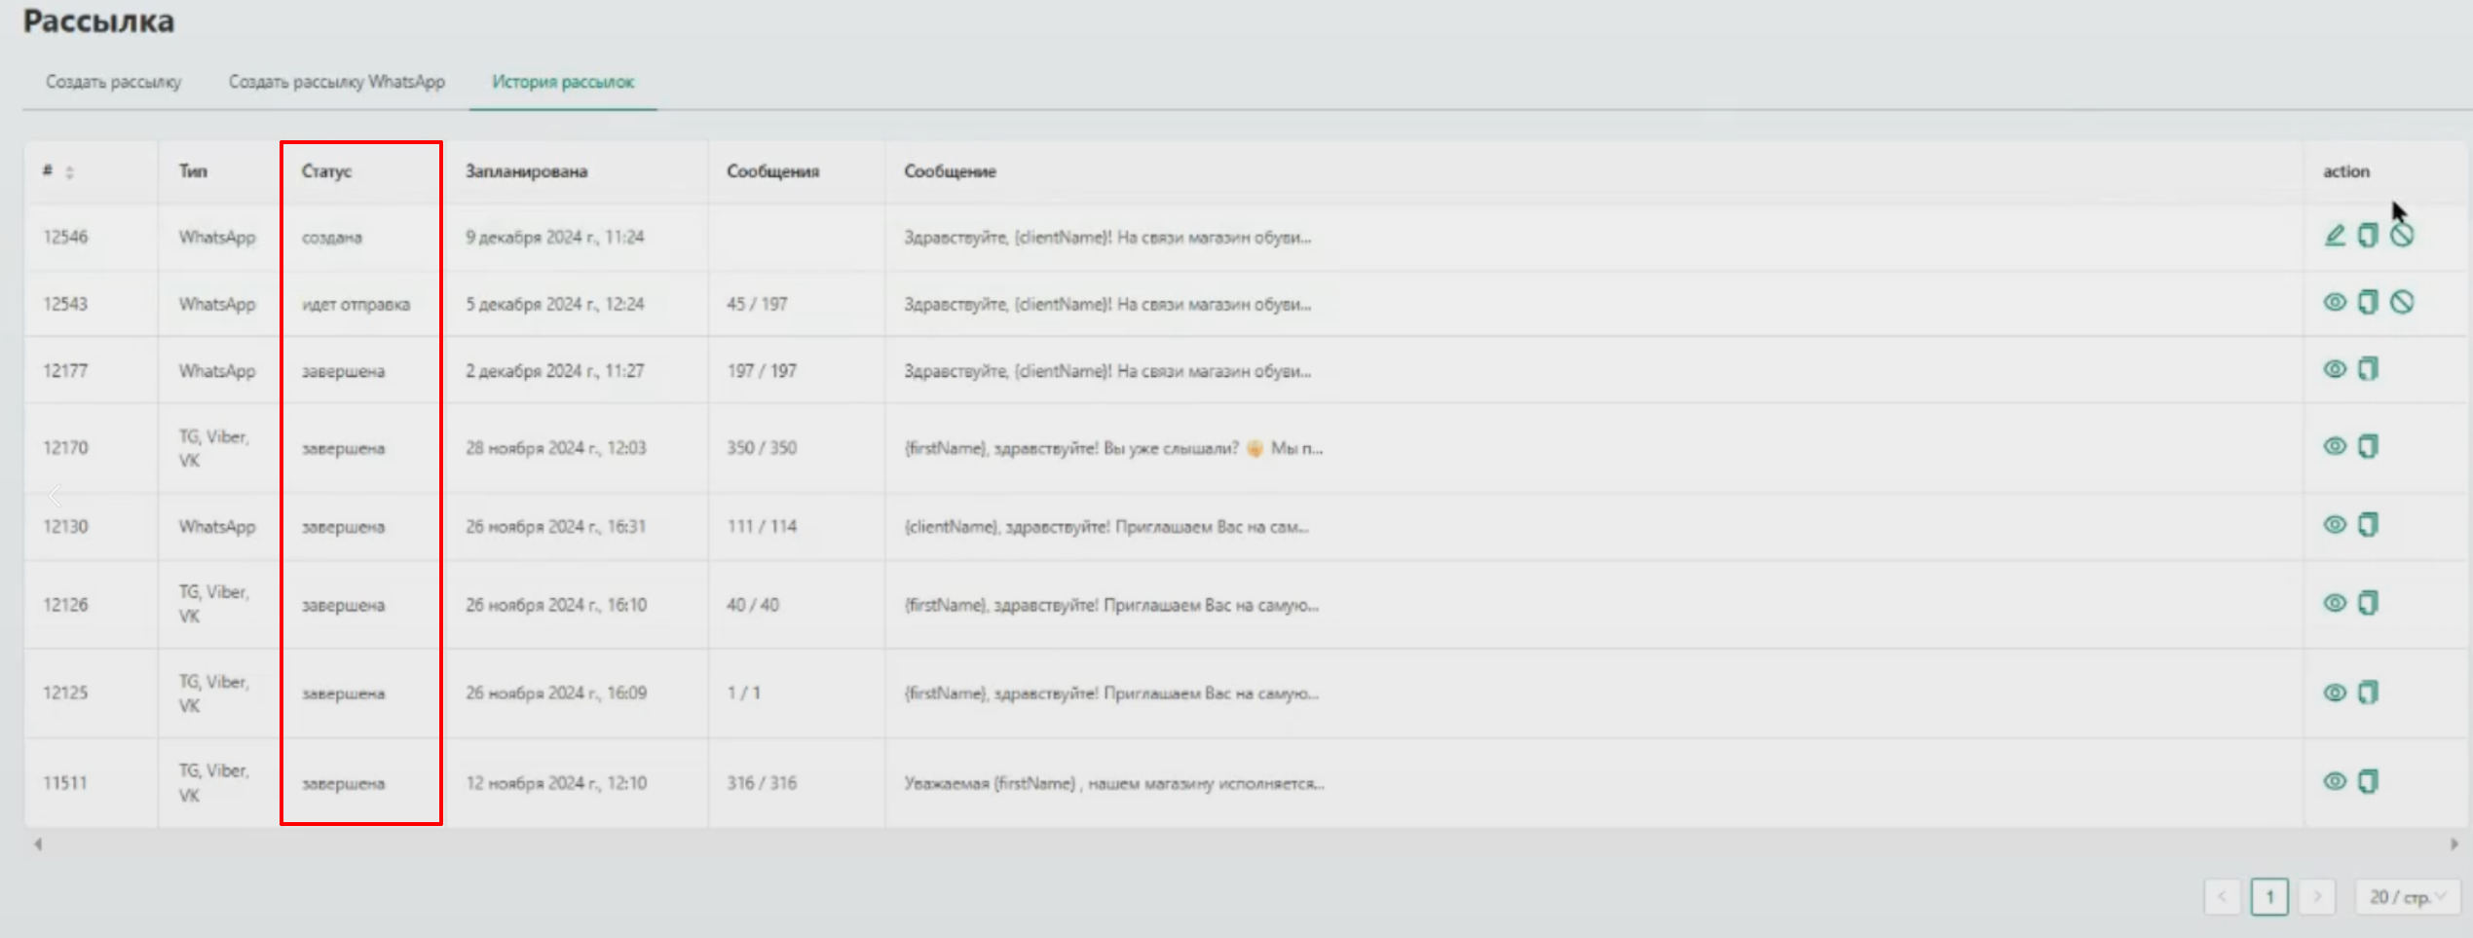Click the '1 / 1' messages count

pyautogui.click(x=743, y=694)
